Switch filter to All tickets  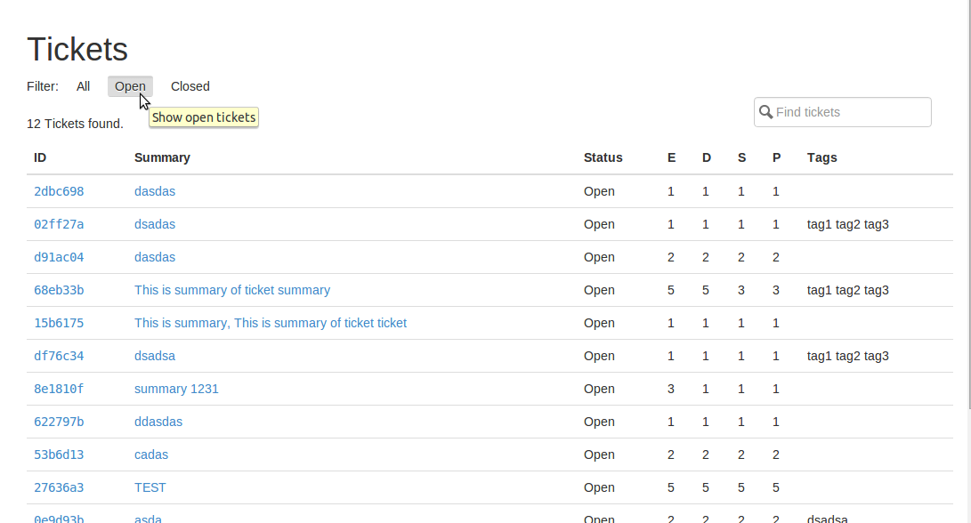click(x=83, y=86)
